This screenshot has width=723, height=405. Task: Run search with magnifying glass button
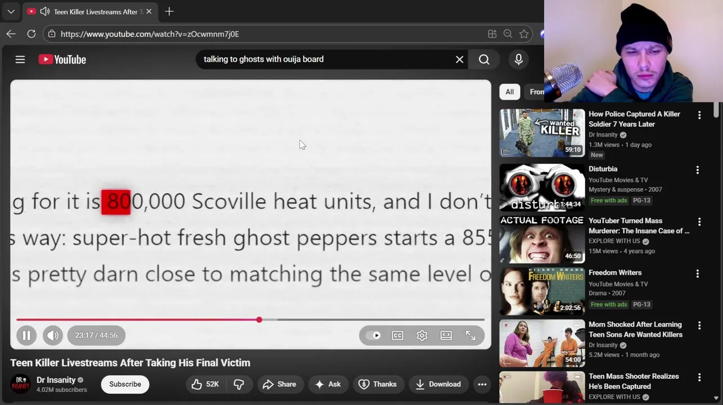[484, 59]
